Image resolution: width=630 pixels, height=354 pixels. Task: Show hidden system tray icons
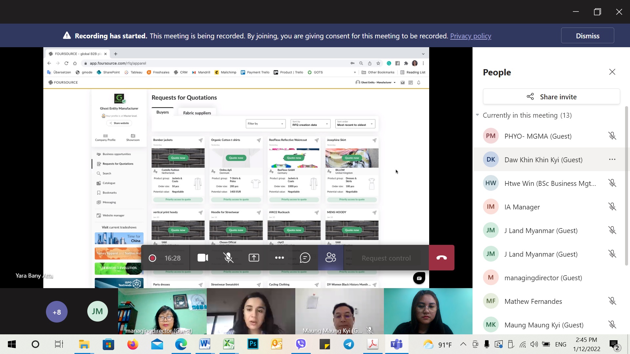463,344
